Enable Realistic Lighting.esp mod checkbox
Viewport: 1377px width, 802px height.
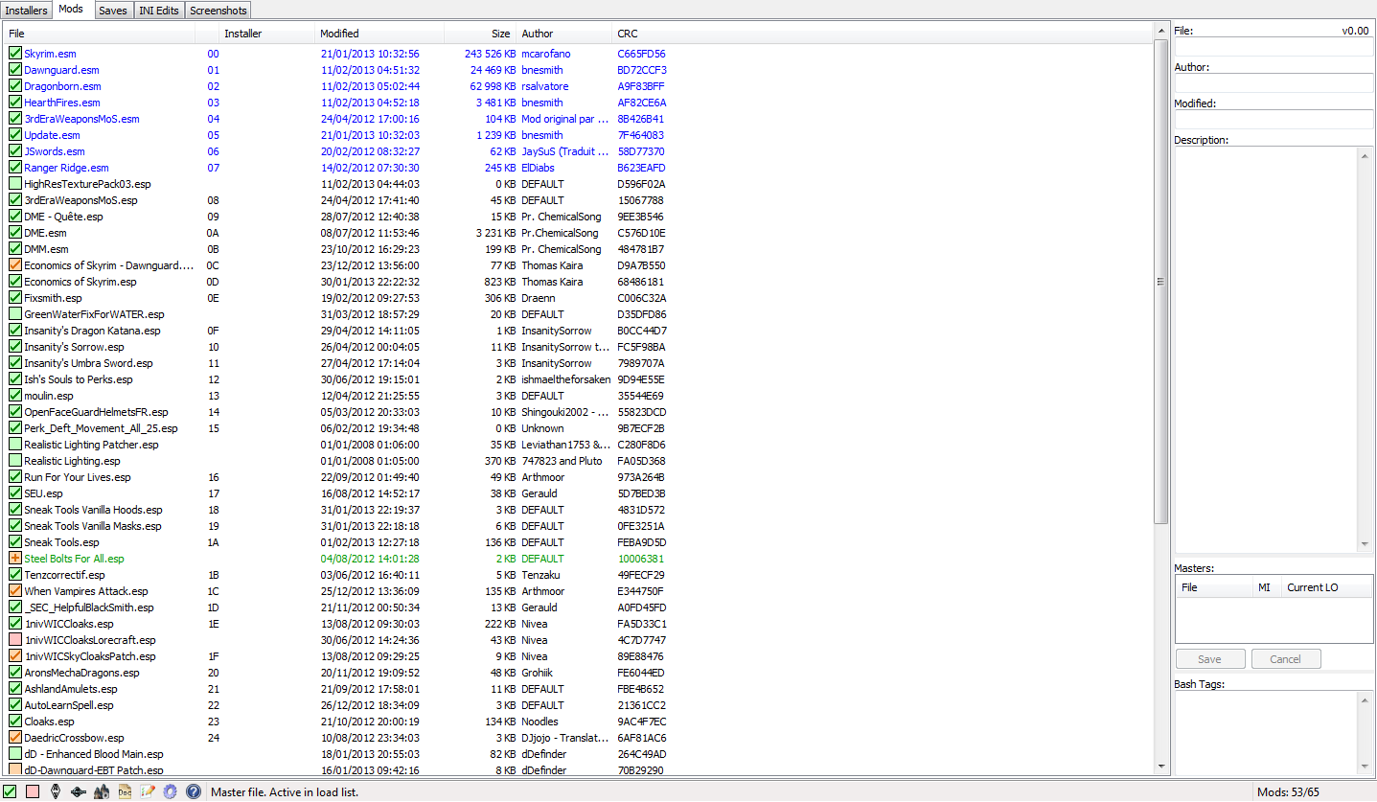point(14,461)
